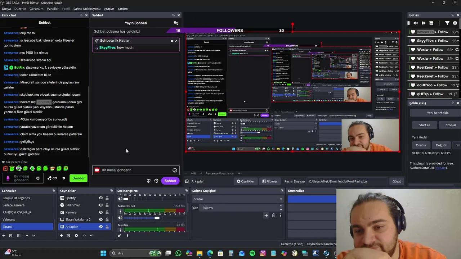Open kick chat settings gear

click(x=64, y=178)
